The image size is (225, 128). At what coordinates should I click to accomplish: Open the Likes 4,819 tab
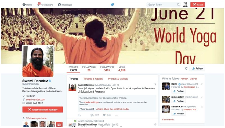122,69
